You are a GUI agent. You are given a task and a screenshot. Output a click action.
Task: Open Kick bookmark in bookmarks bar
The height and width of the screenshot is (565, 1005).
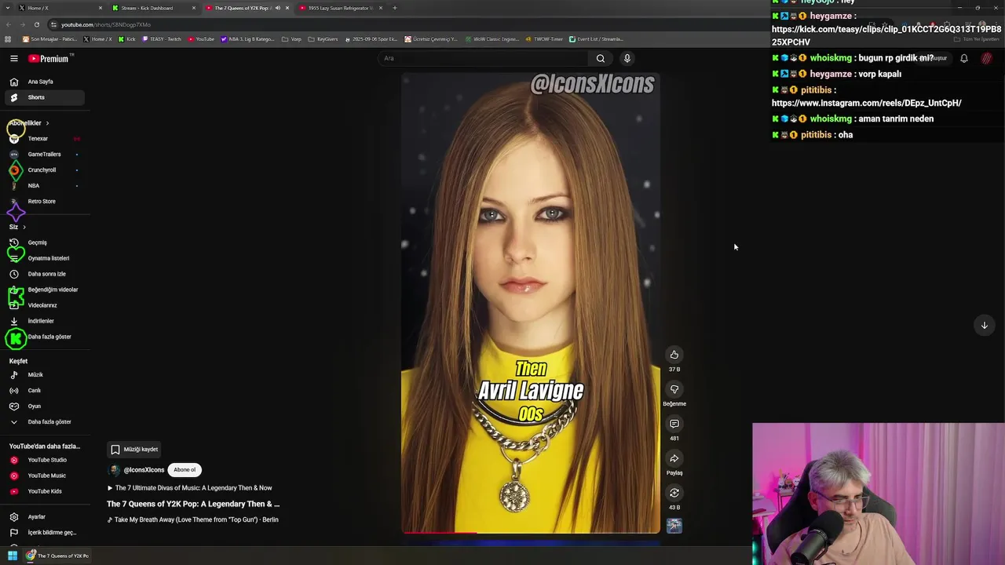coord(127,39)
